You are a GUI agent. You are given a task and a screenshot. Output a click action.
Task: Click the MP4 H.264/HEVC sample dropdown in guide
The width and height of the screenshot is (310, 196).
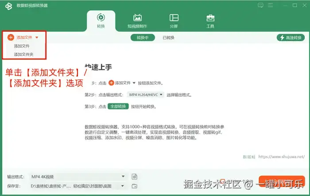tap(146, 95)
